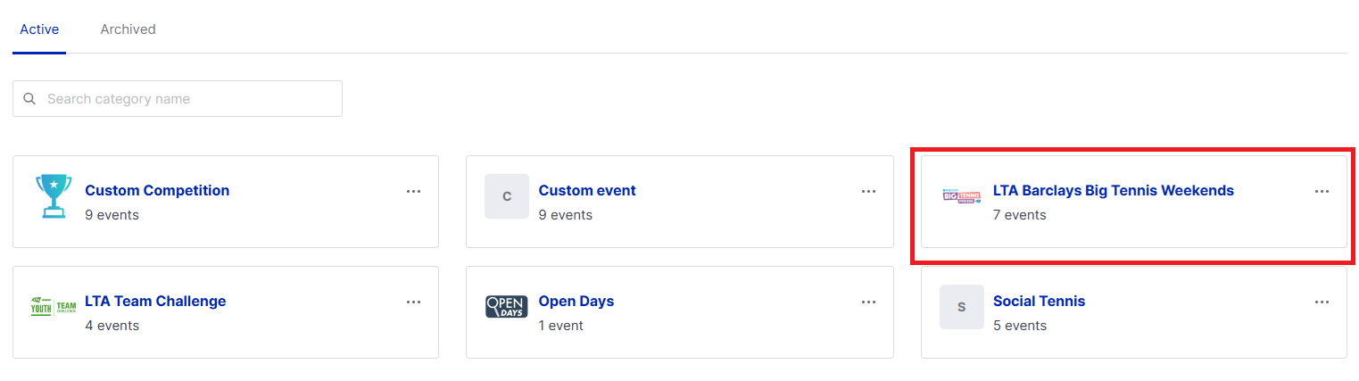This screenshot has height=381, width=1359.
Task: Open the Custom Competition category link
Action: click(x=157, y=190)
